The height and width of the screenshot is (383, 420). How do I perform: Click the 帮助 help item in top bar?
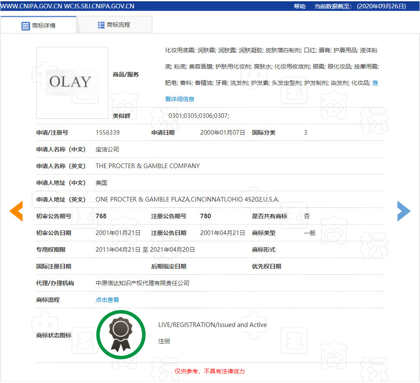click(300, 6)
